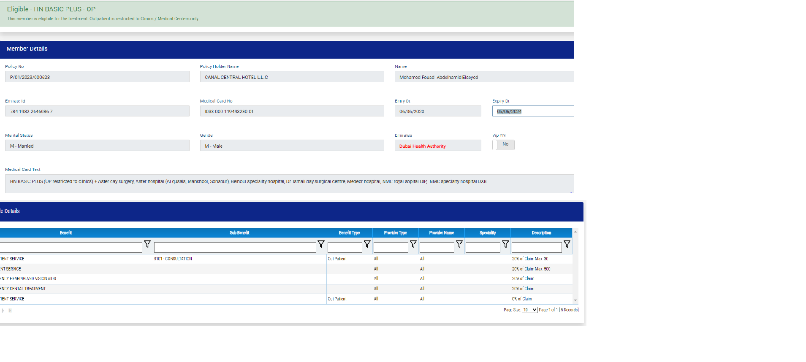Click the Provider Type column header
The width and height of the screenshot is (806, 362).
[395, 233]
